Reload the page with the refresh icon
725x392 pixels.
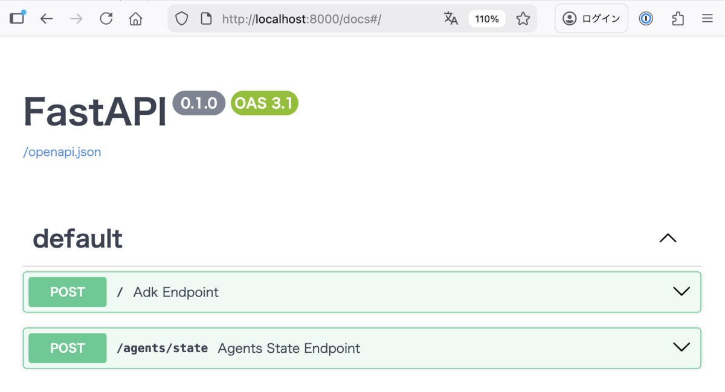106,18
